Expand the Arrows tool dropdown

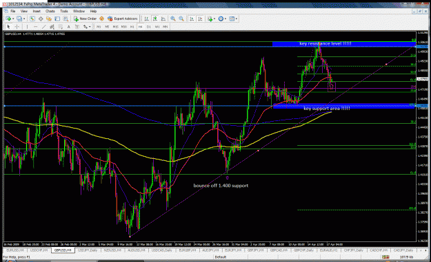tap(90, 27)
